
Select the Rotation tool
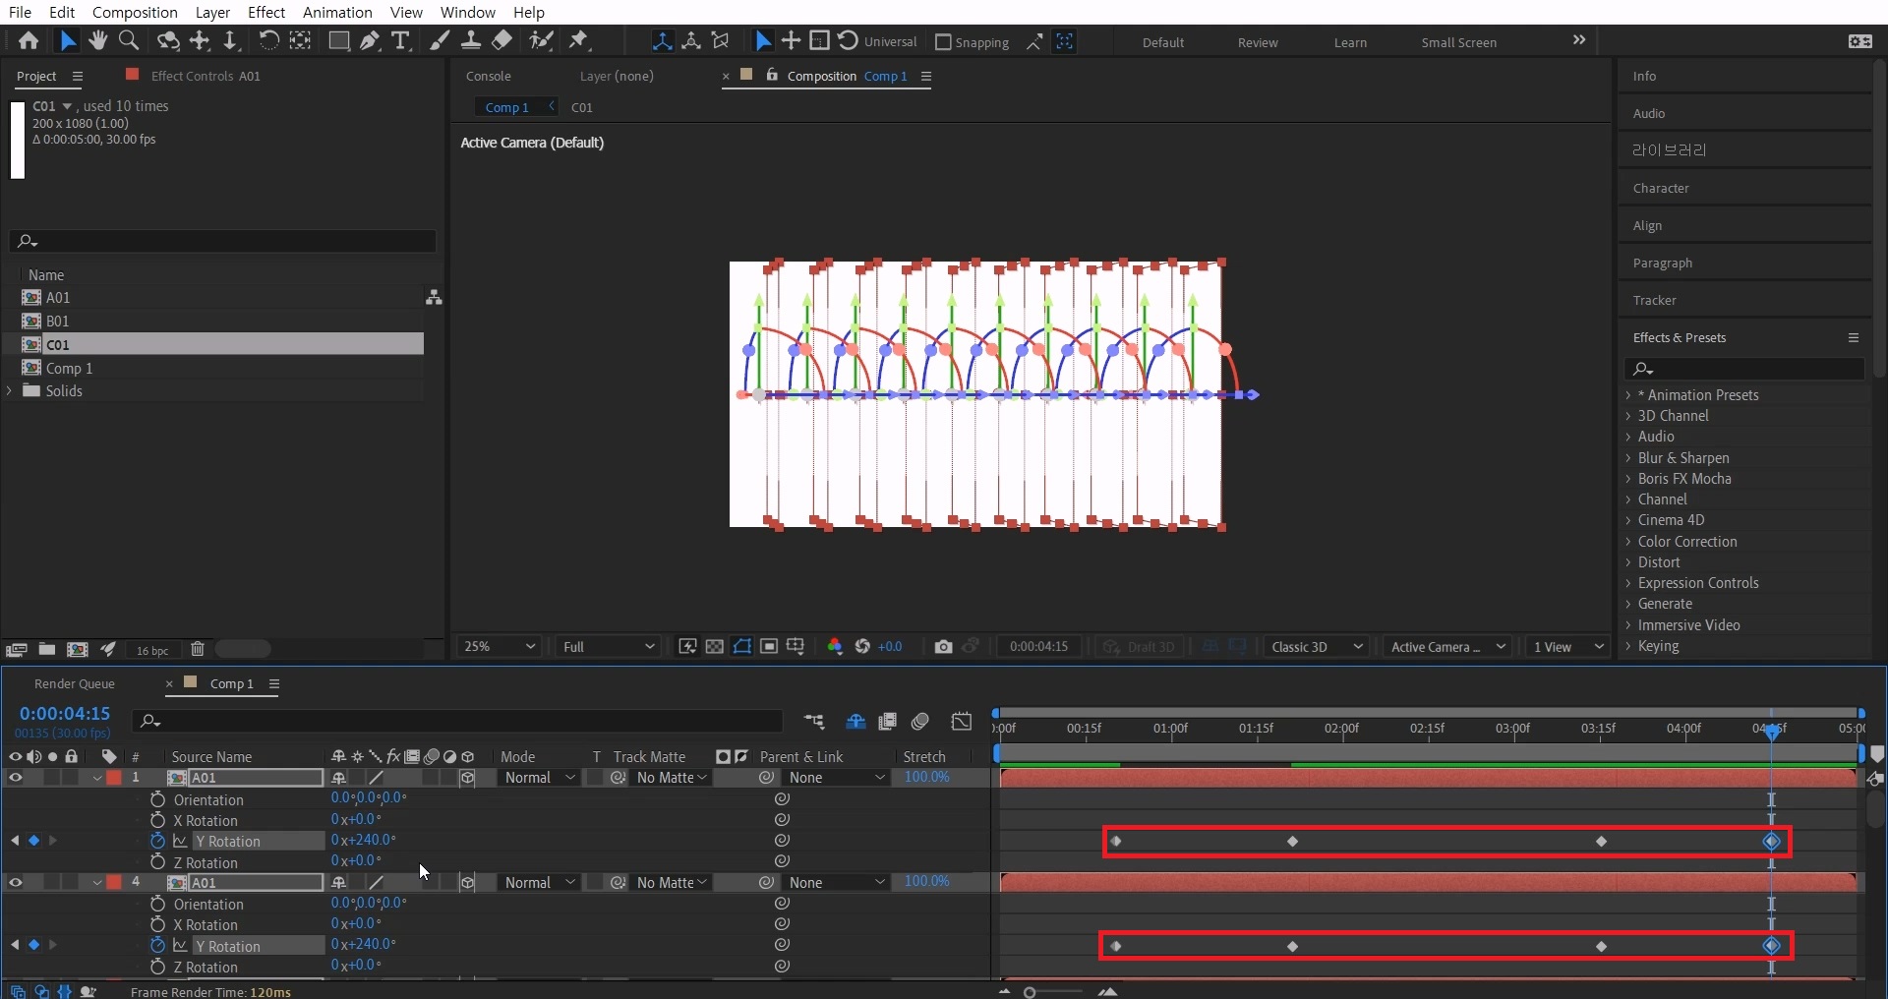point(267,41)
